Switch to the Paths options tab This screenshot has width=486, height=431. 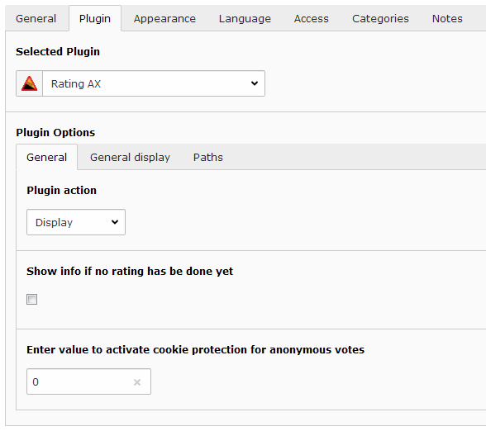pos(208,157)
